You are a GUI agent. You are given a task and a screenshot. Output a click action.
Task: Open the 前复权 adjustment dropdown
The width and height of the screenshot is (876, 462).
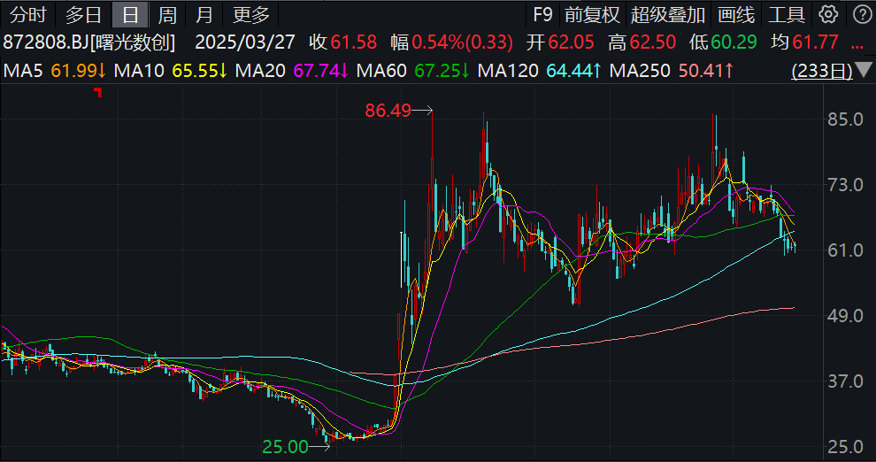pos(592,14)
